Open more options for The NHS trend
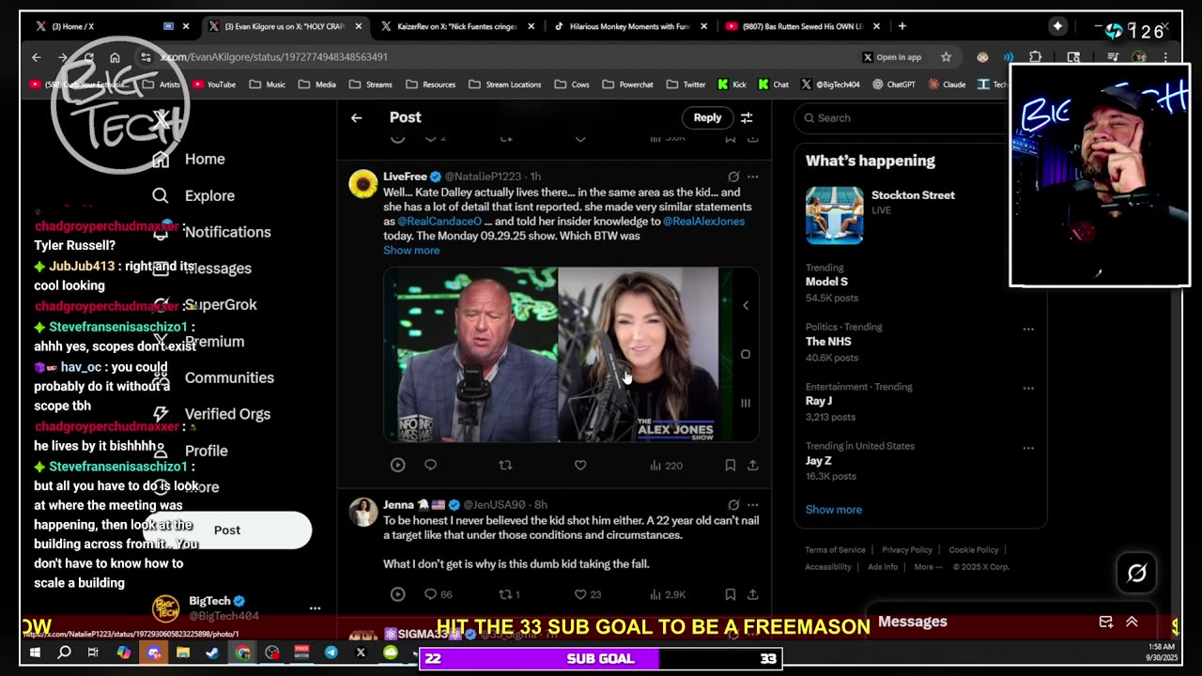The image size is (1202, 676). point(1028,329)
